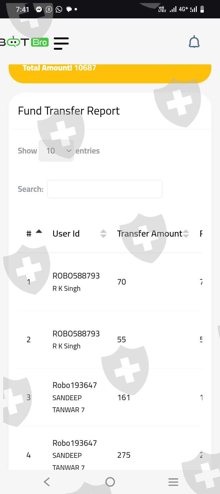
Task: Tap the BotBro logo
Action: tap(24, 42)
